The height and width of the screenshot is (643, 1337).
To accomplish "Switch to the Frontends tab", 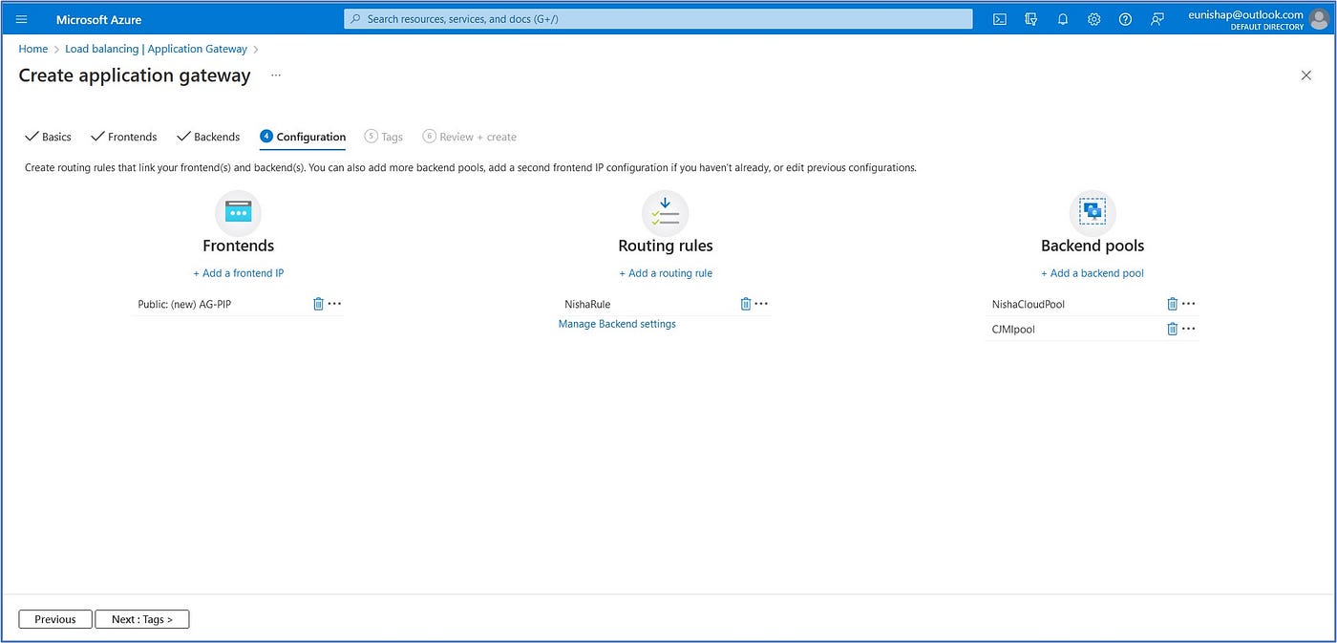I will (132, 137).
